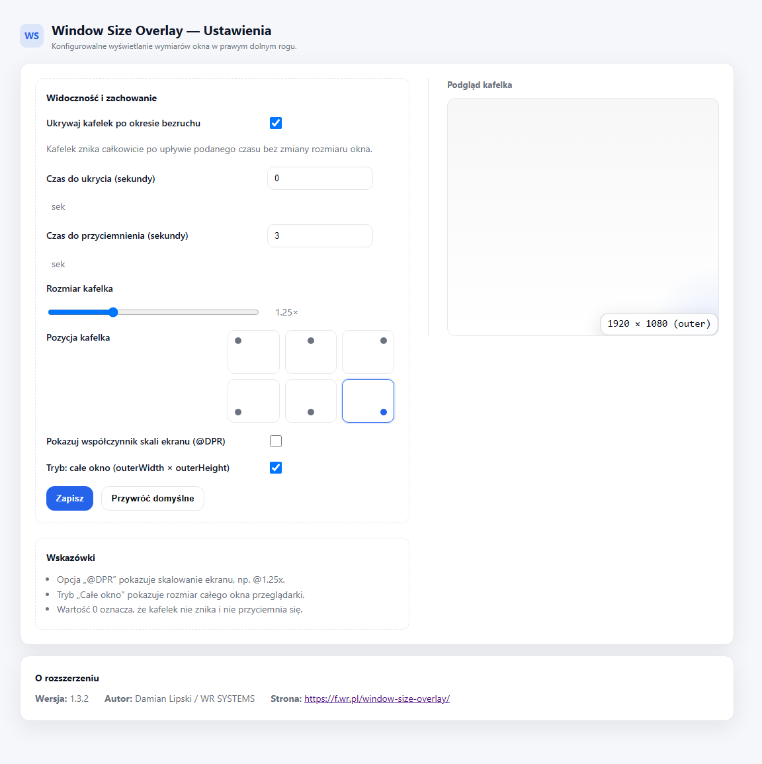Toggle hide tile after inactivity checkbox

pos(276,123)
